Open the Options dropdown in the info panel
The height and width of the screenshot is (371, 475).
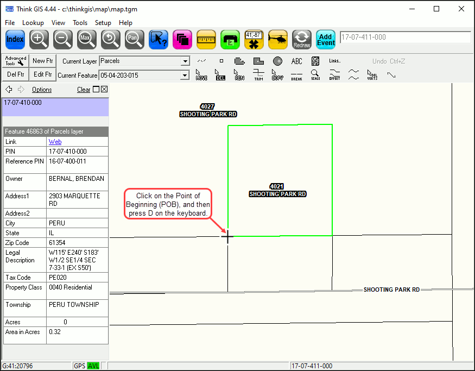pyautogui.click(x=42, y=90)
